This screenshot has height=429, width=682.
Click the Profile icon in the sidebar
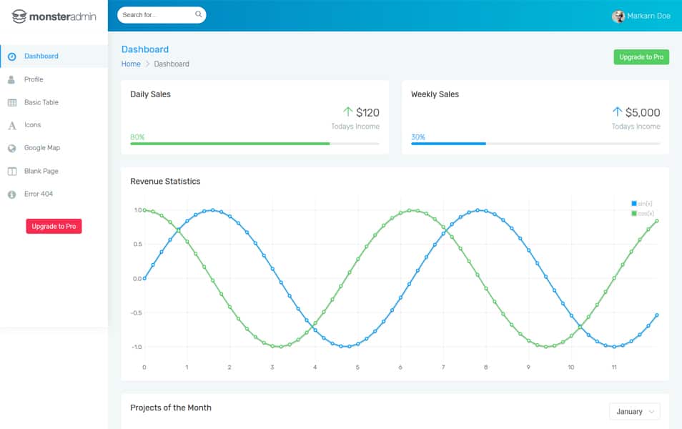coord(11,79)
